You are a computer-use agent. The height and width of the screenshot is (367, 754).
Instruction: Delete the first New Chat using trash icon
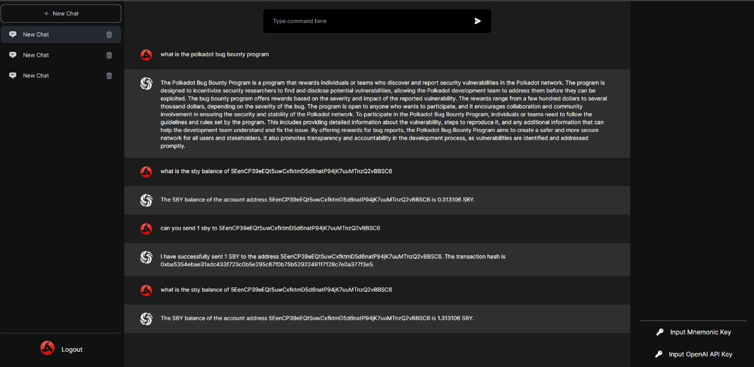click(109, 34)
